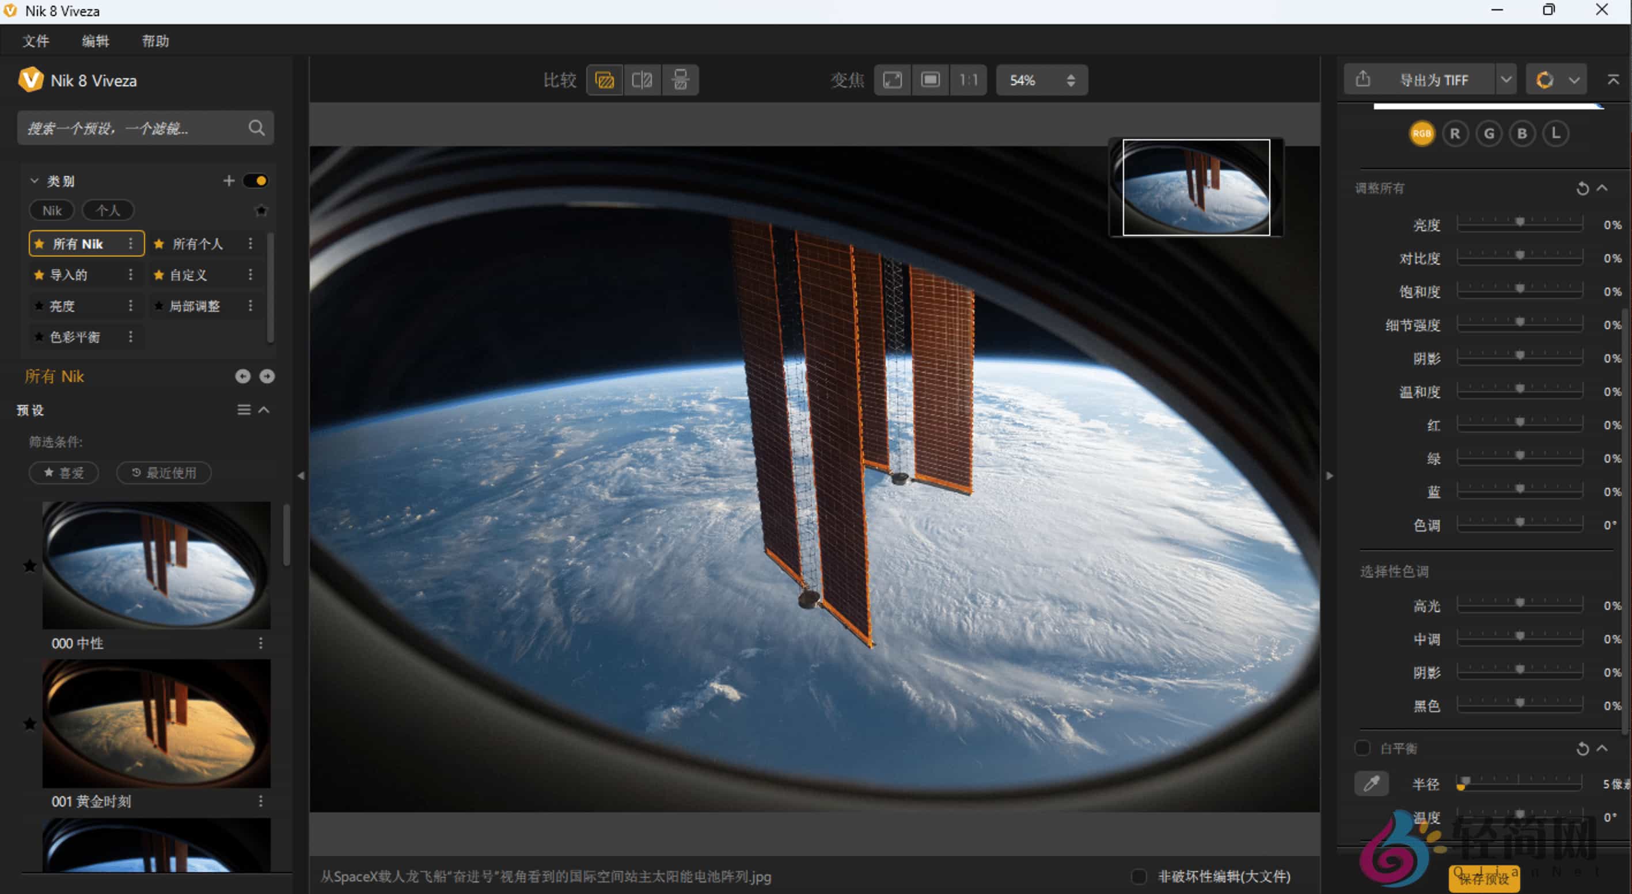
Task: Open the 导出为 TIFF dropdown arrow
Action: point(1506,80)
